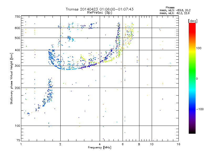This screenshot has width=210, height=157.
Task: Click the y-axis tick label '300'
Action: pyautogui.click(x=18, y=66)
